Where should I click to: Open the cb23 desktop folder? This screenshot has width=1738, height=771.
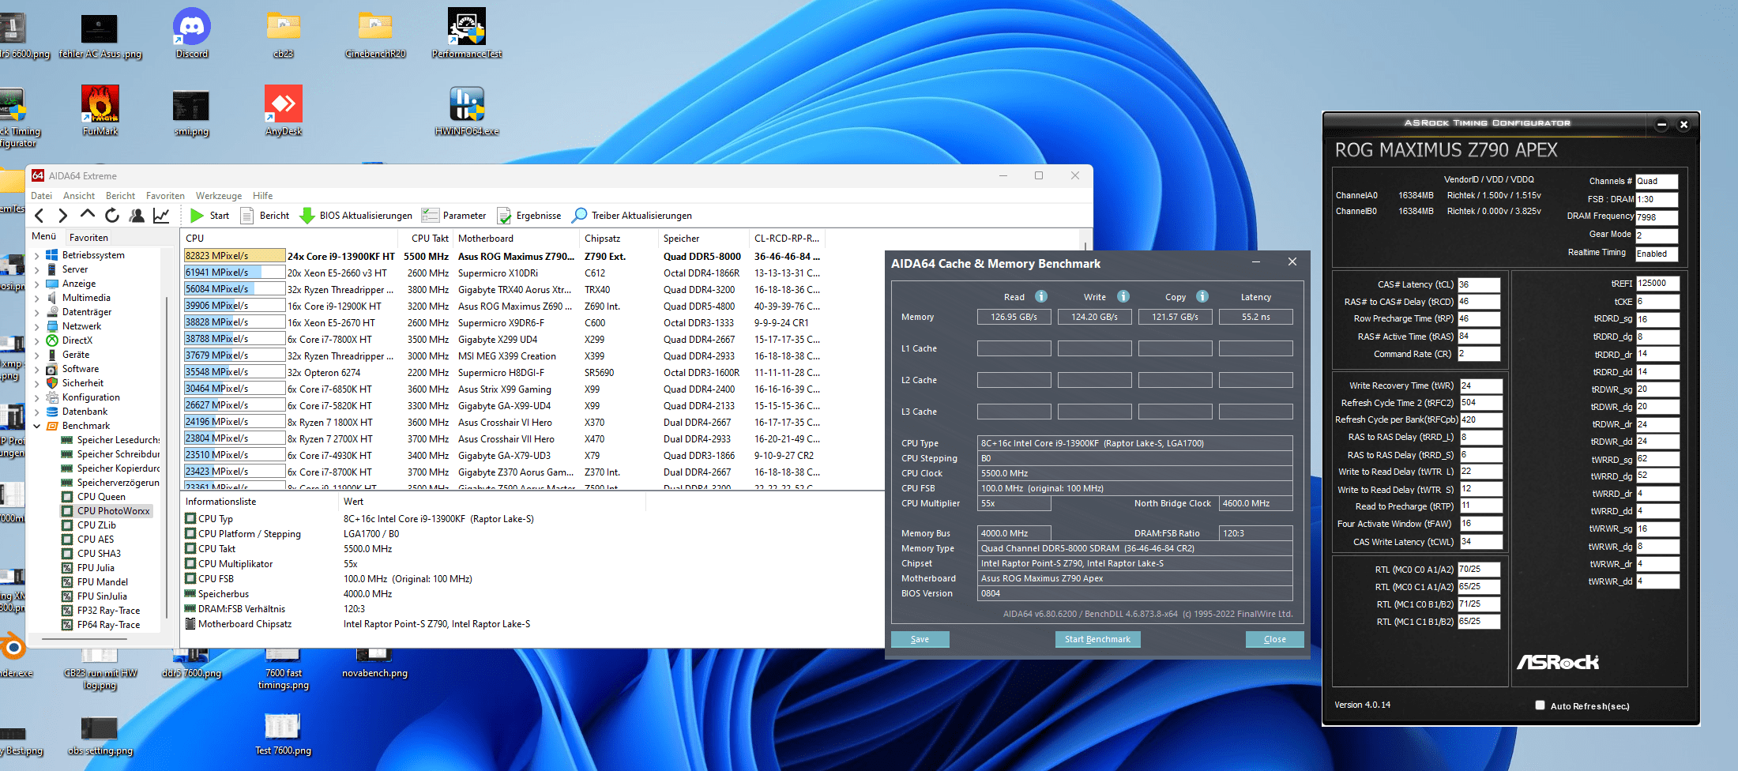284,33
